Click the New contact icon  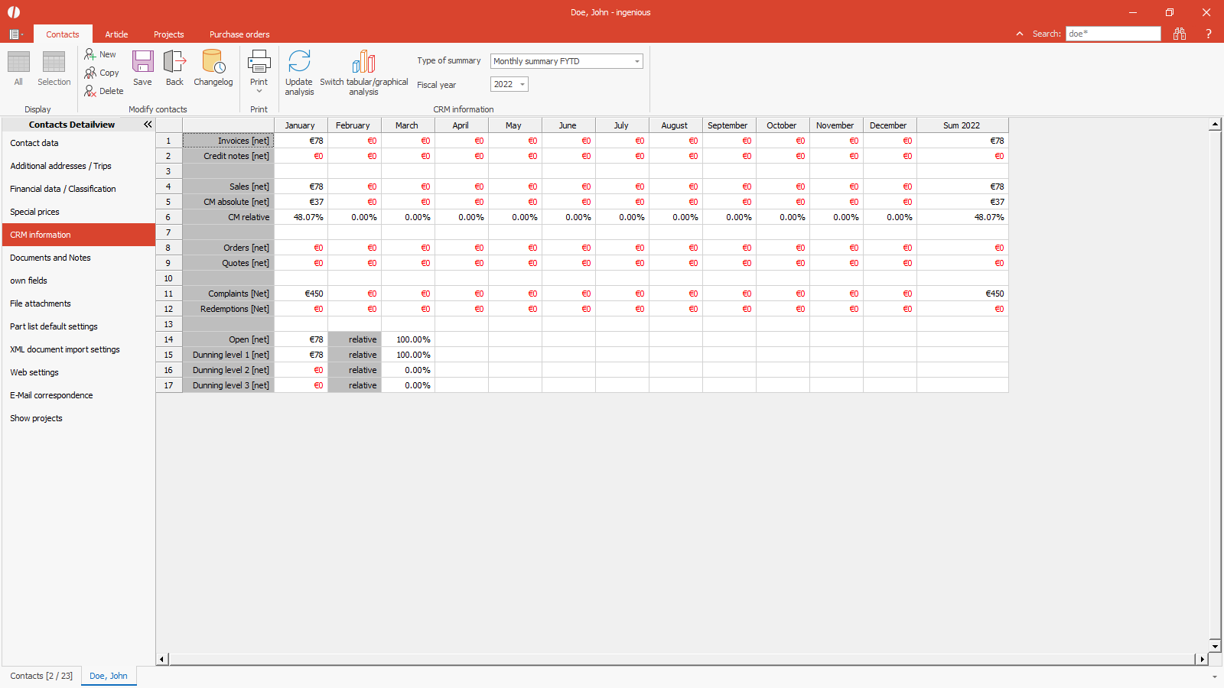pos(91,54)
